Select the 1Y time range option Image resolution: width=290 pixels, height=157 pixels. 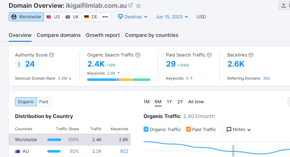(x=169, y=102)
